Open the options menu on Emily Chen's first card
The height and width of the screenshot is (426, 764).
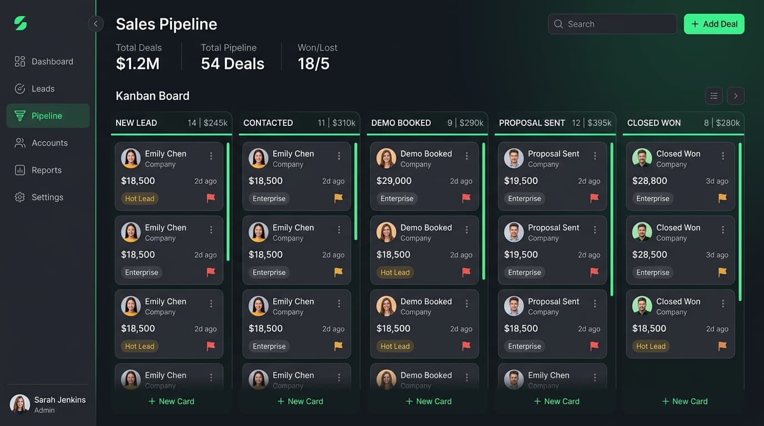coord(210,156)
